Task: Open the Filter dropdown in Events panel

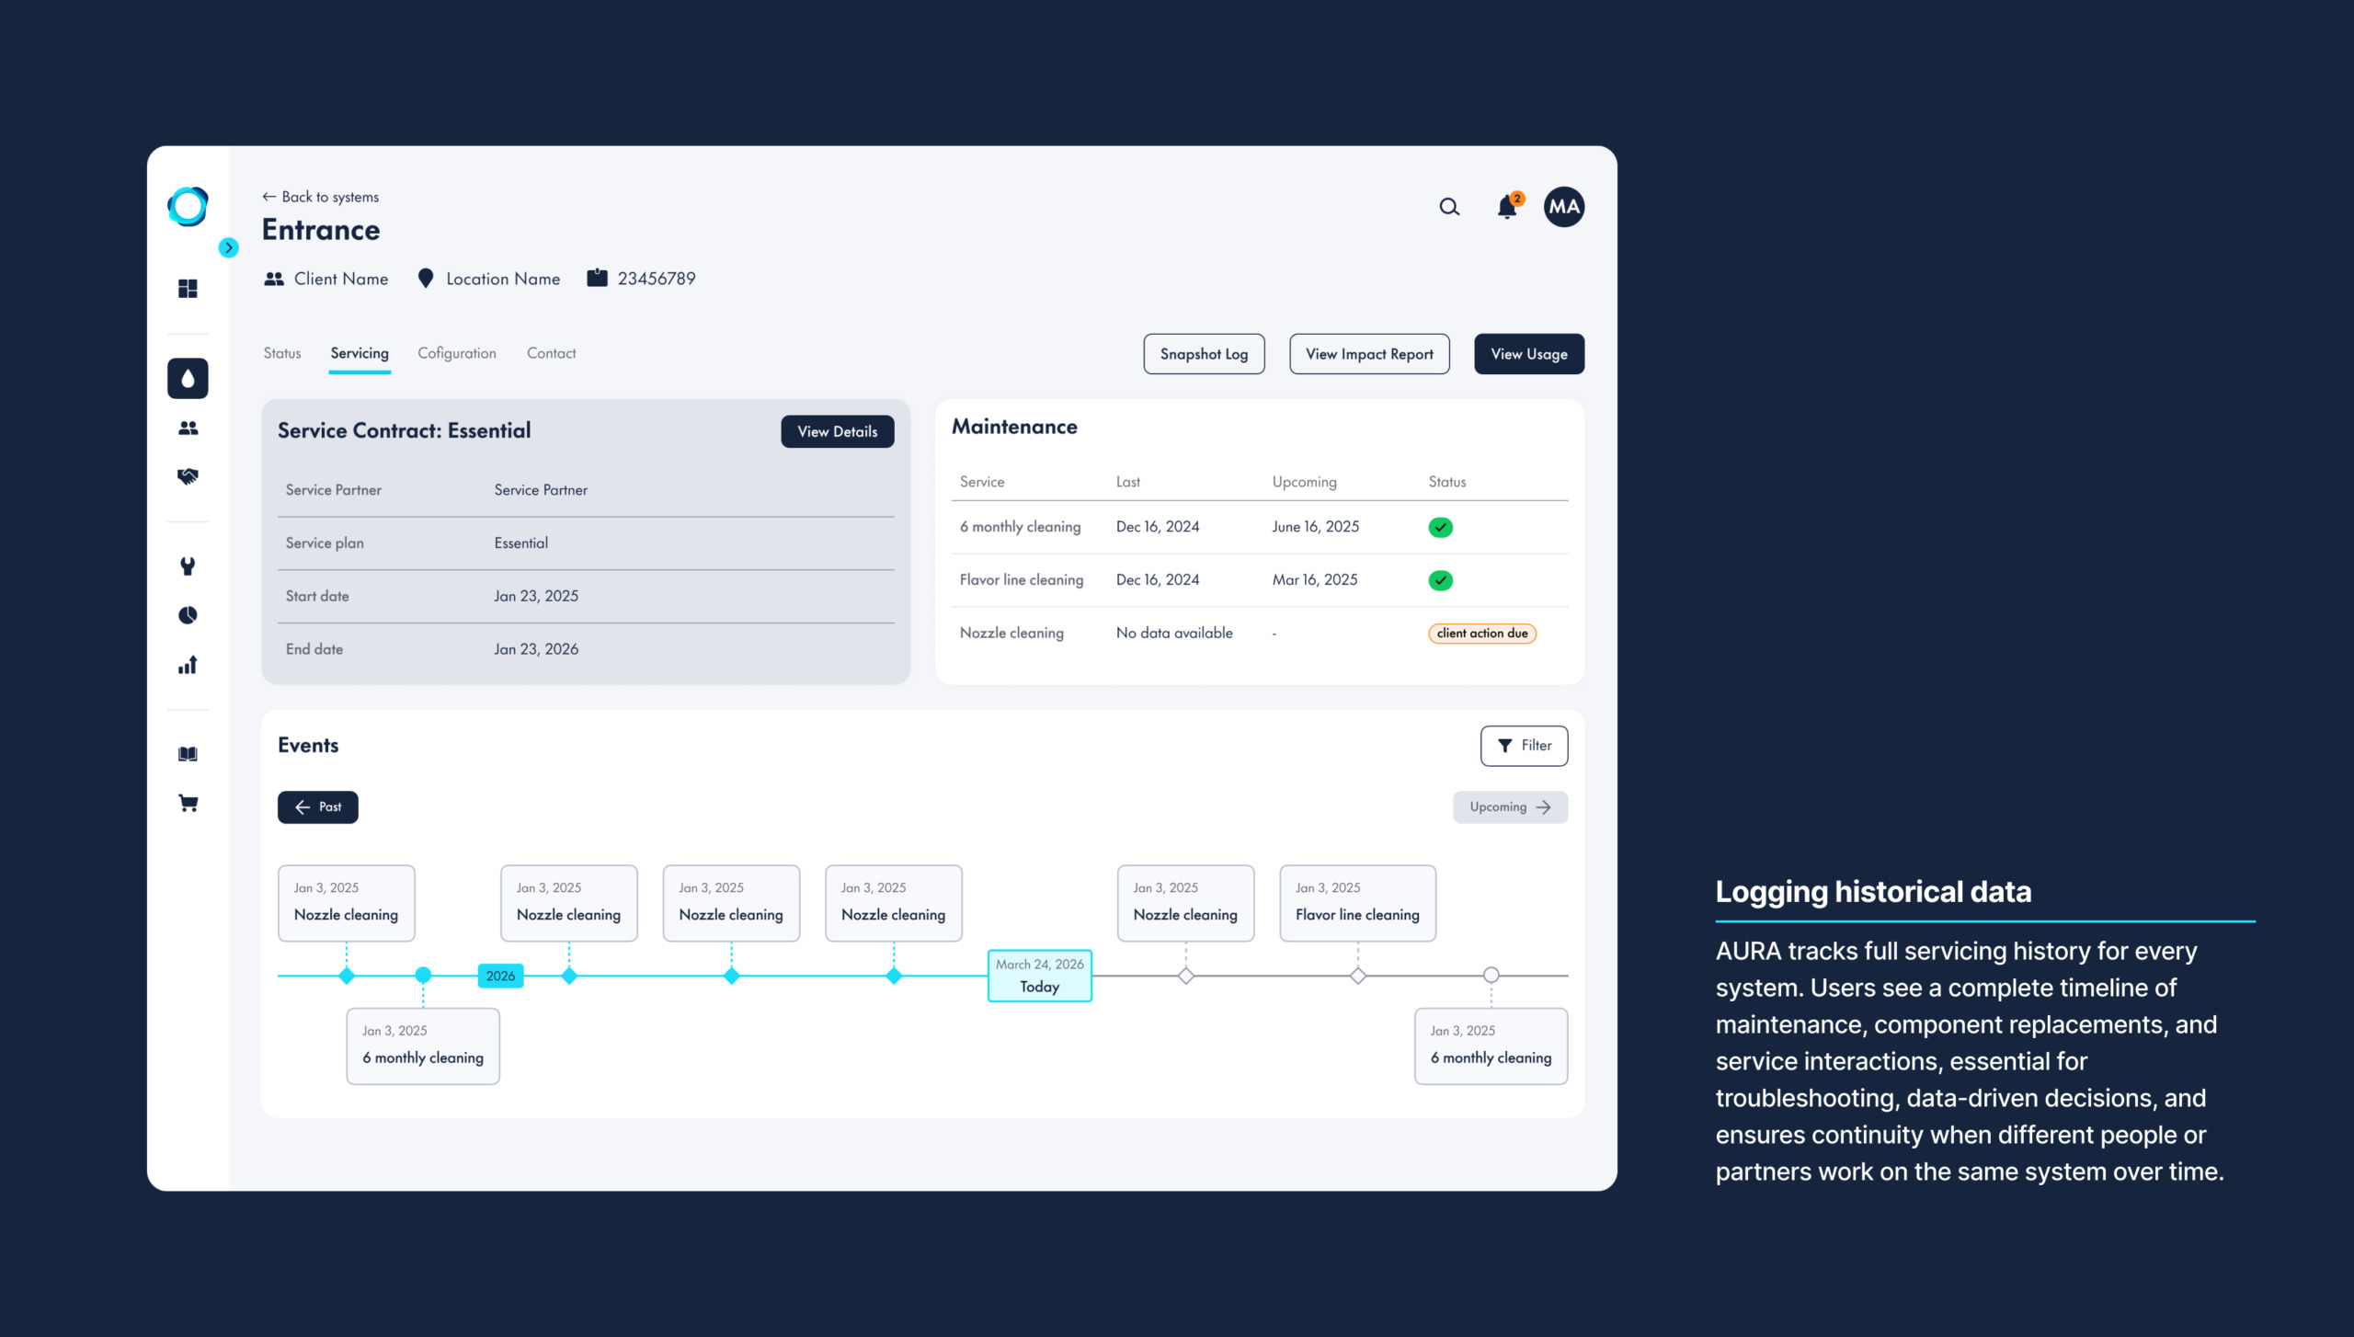Action: click(x=1524, y=745)
